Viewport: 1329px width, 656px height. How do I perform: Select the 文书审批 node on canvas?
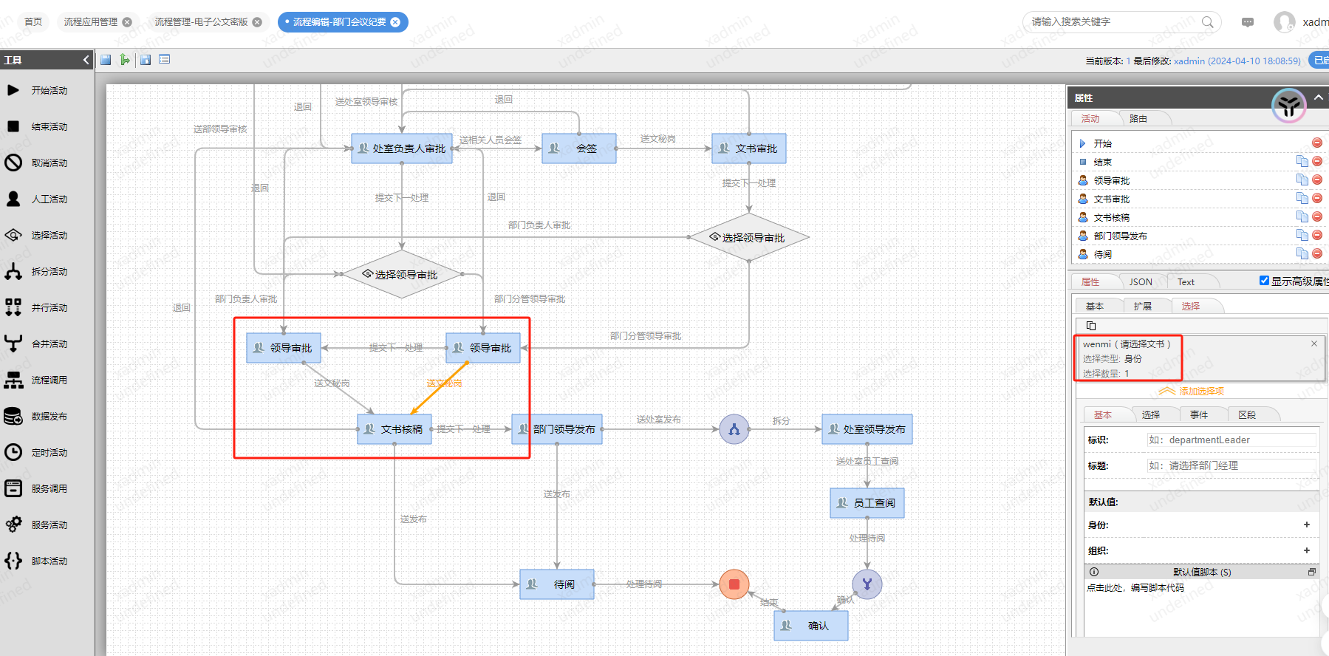[x=749, y=148]
